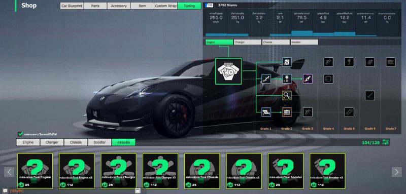406x194 pixels.
Task: Click the purple spark plug upgrade node
Action: pyautogui.click(x=308, y=79)
